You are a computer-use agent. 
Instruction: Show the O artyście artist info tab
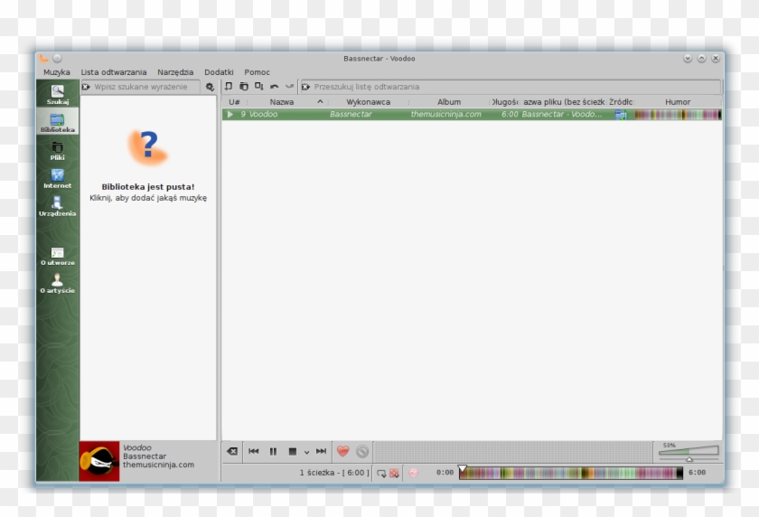pos(58,284)
